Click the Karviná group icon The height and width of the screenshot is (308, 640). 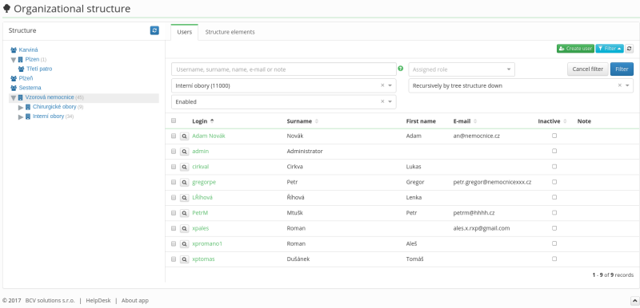click(14, 50)
